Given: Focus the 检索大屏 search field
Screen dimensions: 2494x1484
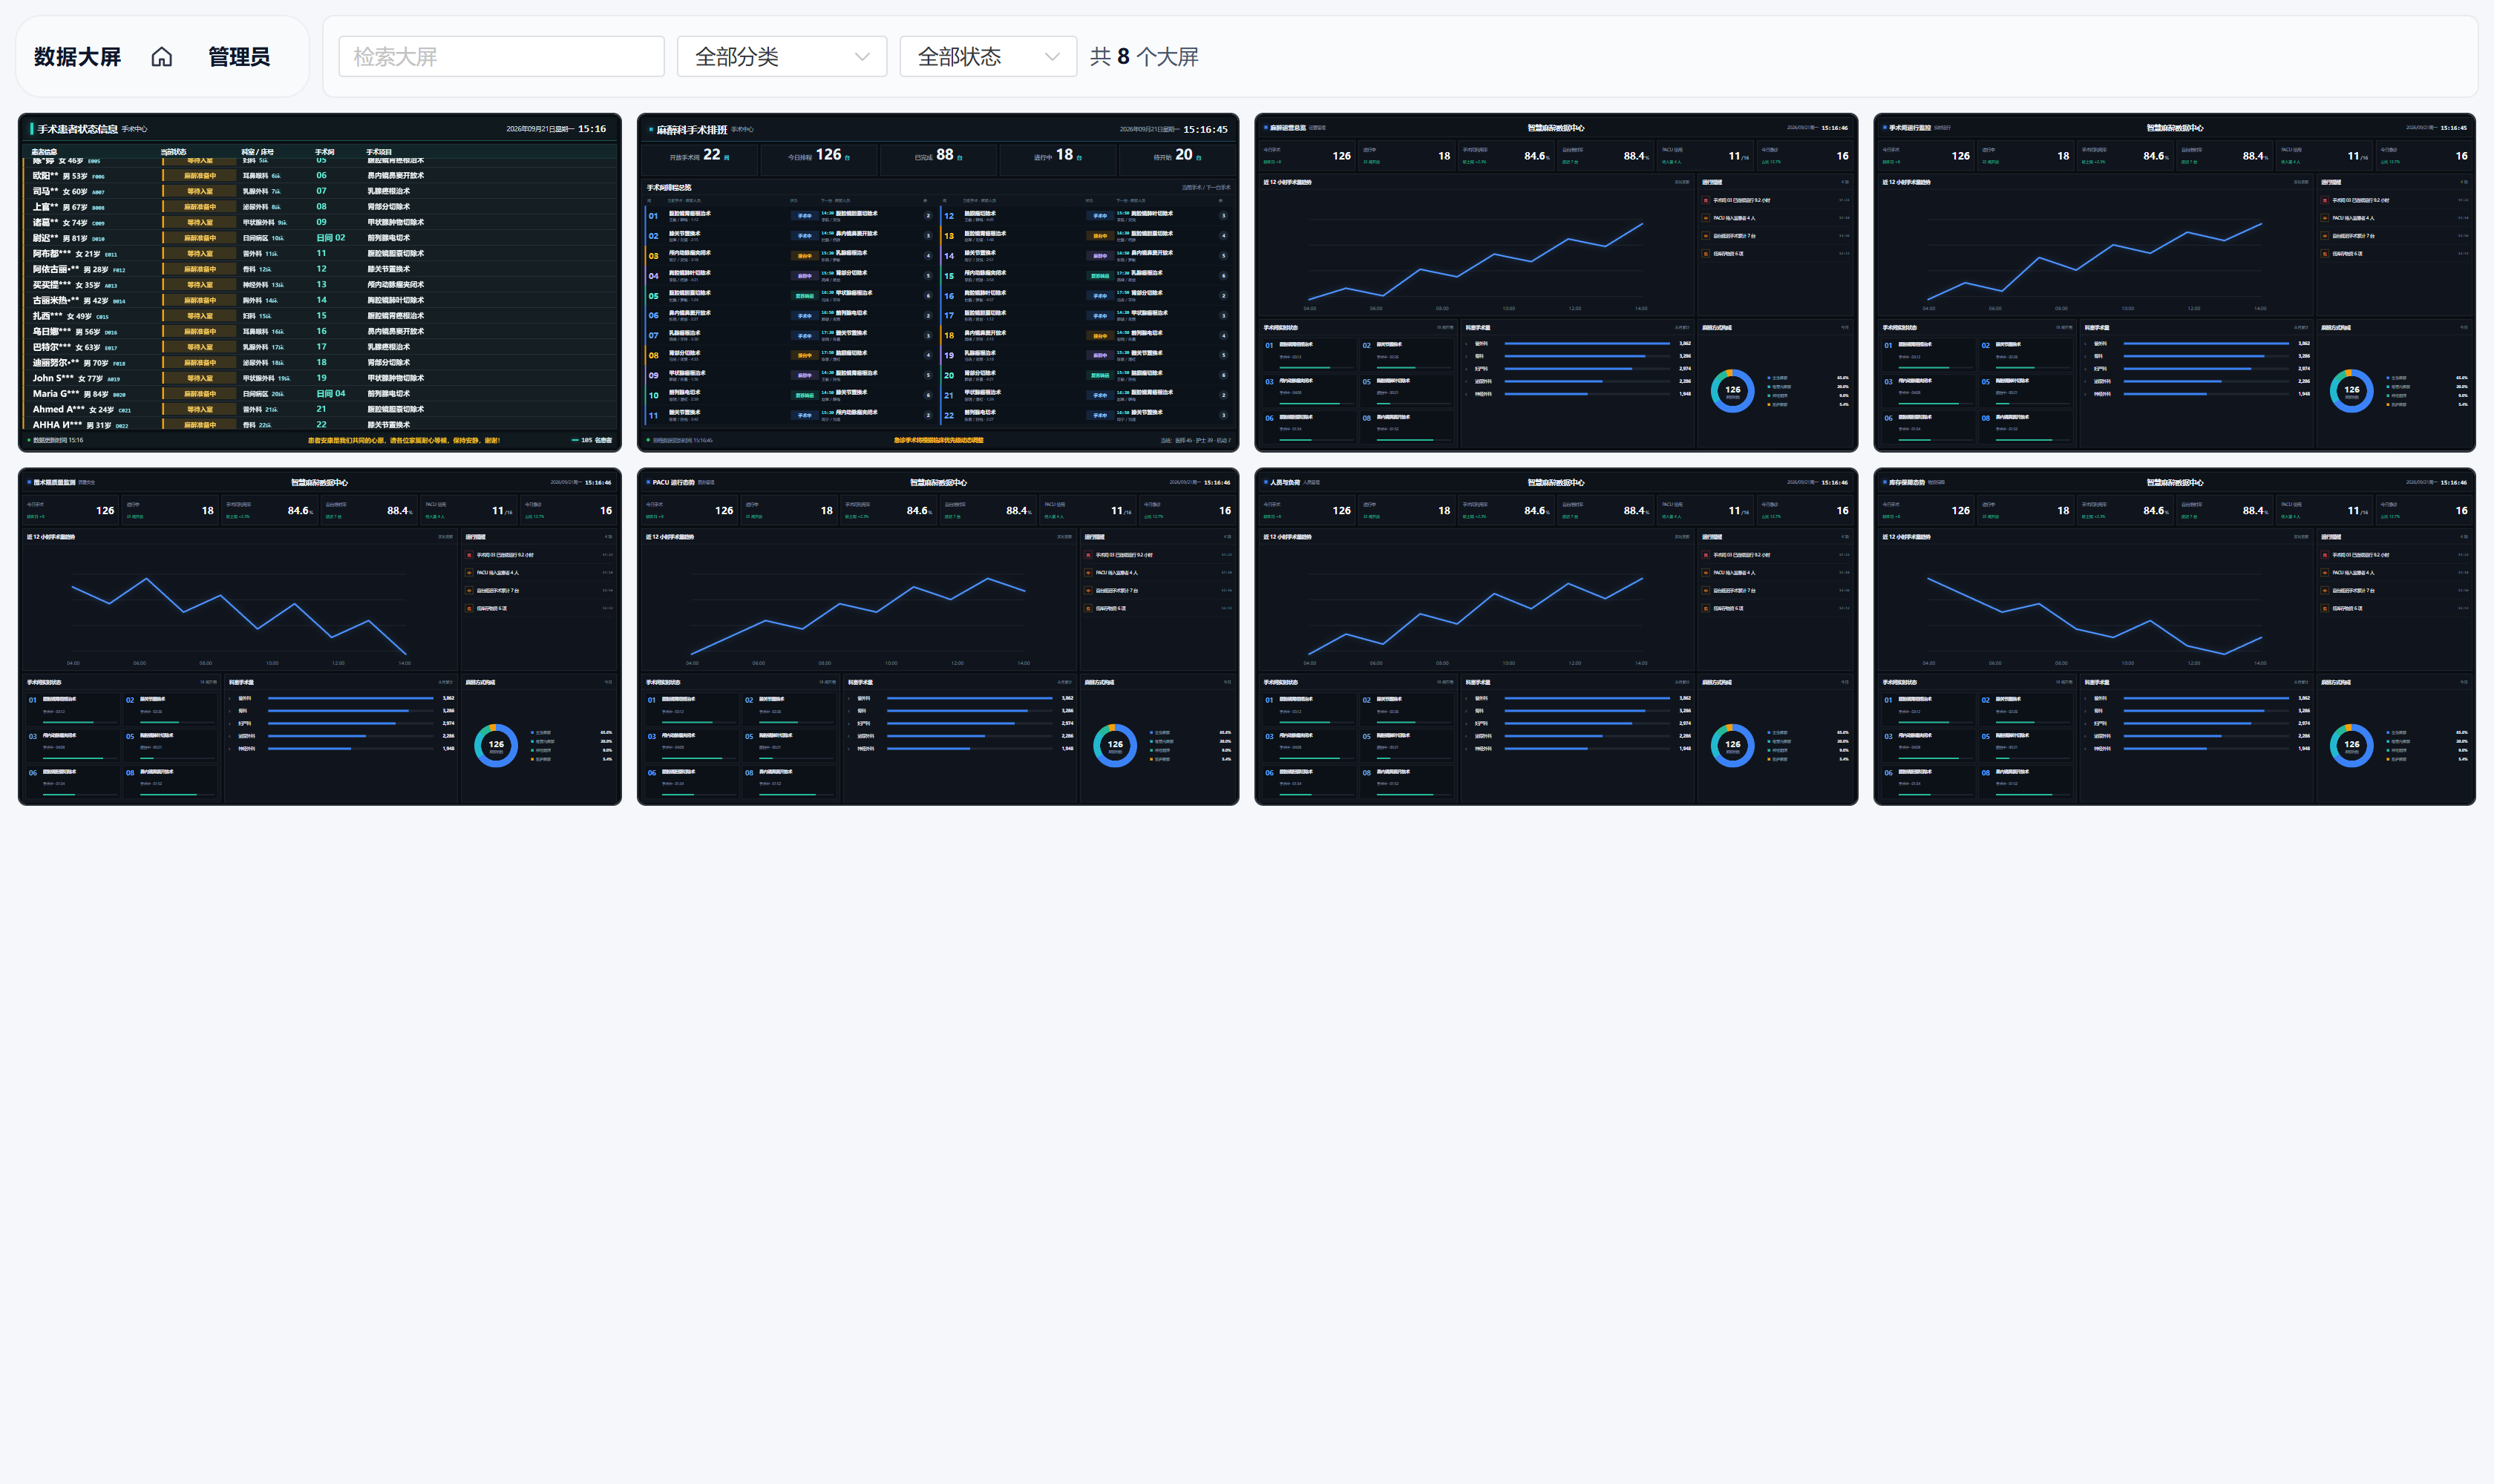Looking at the screenshot, I should point(501,57).
